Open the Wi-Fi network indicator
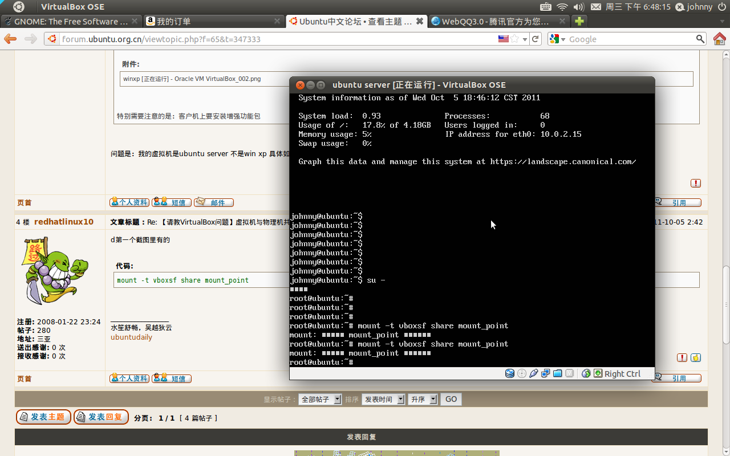730x456 pixels. [562, 7]
